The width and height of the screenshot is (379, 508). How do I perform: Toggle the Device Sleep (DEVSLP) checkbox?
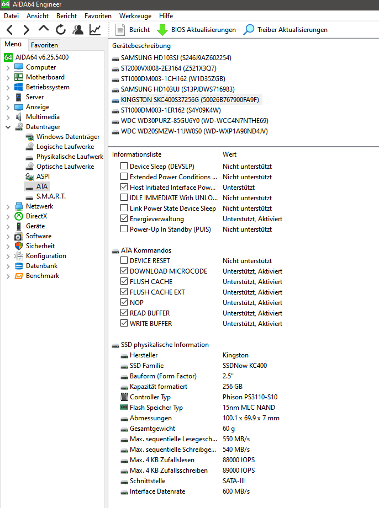coord(124,166)
